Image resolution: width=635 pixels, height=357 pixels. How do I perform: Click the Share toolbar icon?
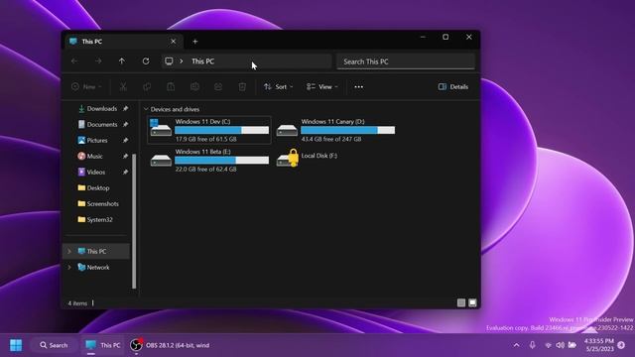pyautogui.click(x=218, y=86)
